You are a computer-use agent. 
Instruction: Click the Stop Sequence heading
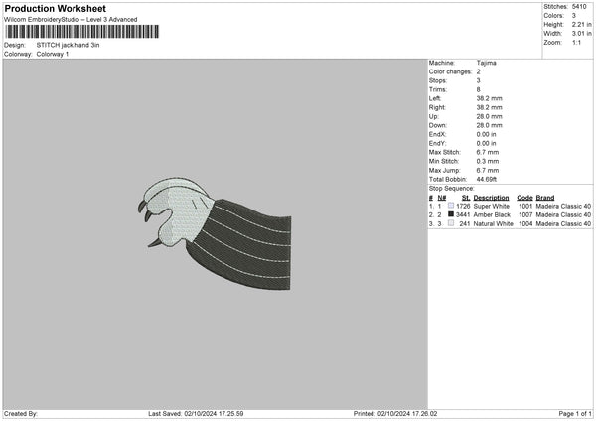451,188
